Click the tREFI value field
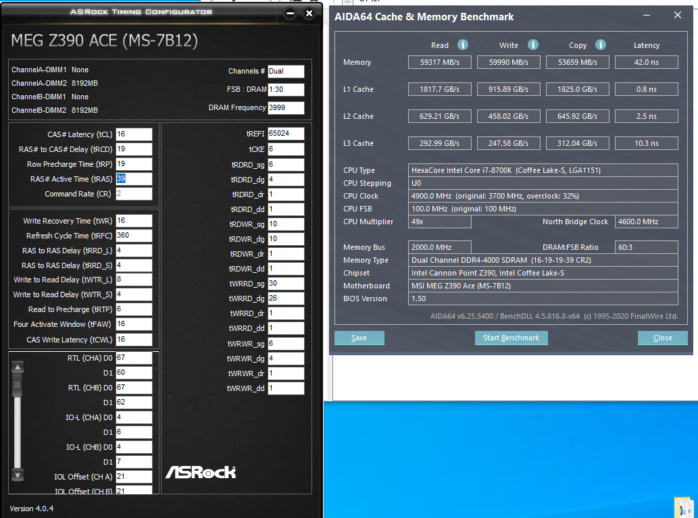 286,134
